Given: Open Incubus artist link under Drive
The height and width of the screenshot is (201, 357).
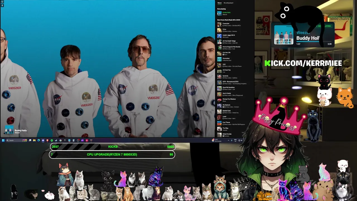Looking at the screenshot, I should 235,32.
